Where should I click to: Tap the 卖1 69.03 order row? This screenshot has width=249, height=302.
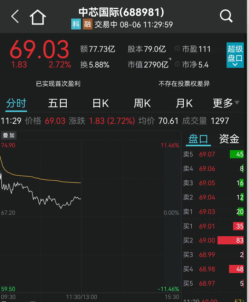tap(213, 212)
